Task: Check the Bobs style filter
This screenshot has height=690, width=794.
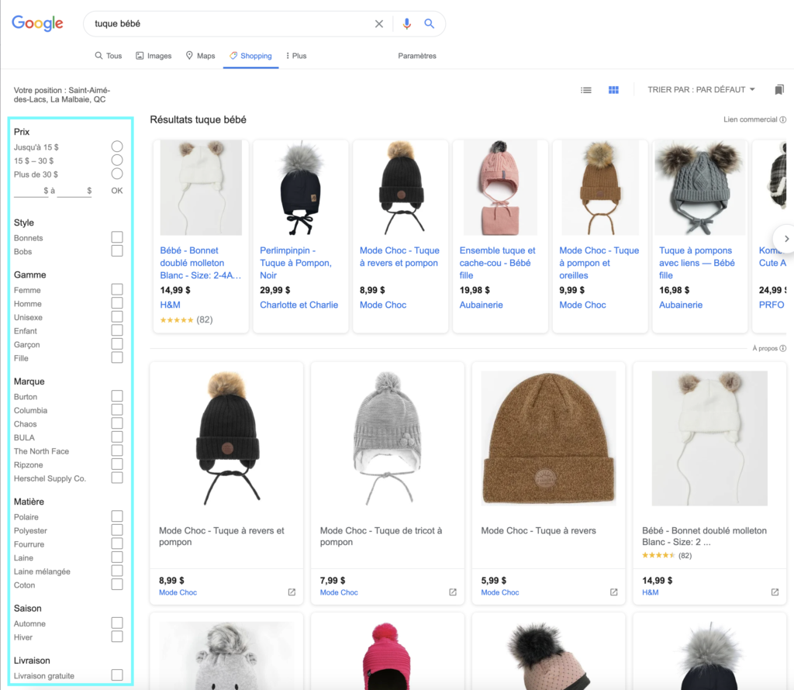Action: pos(117,251)
